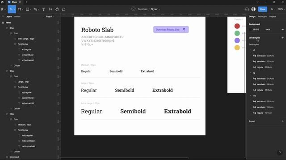This screenshot has height=160, width=286.
Task: Close the Styler tab
Action: [x=20, y=2]
